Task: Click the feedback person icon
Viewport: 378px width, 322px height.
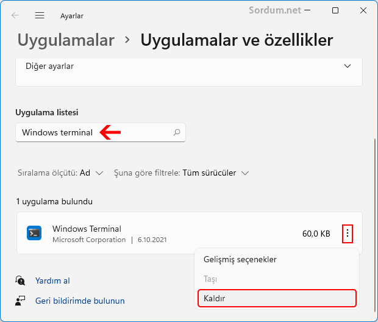Action: tap(20, 301)
